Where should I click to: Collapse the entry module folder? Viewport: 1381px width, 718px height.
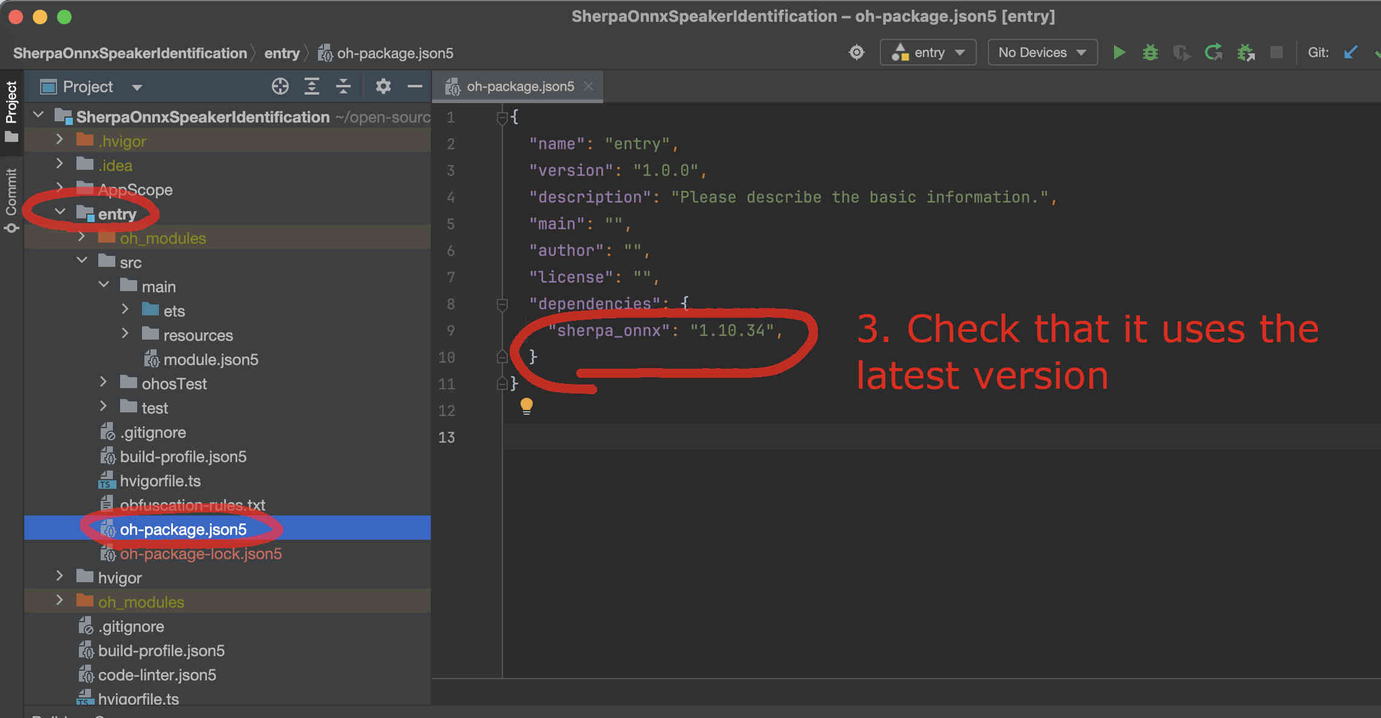(x=60, y=212)
